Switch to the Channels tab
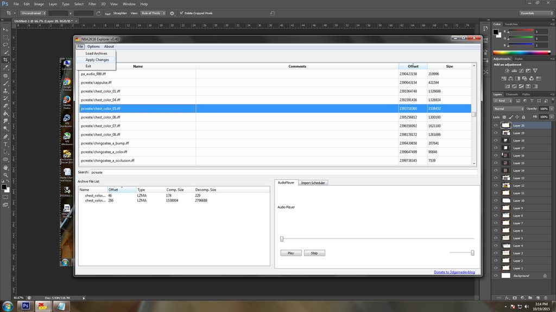 [x=511, y=94]
